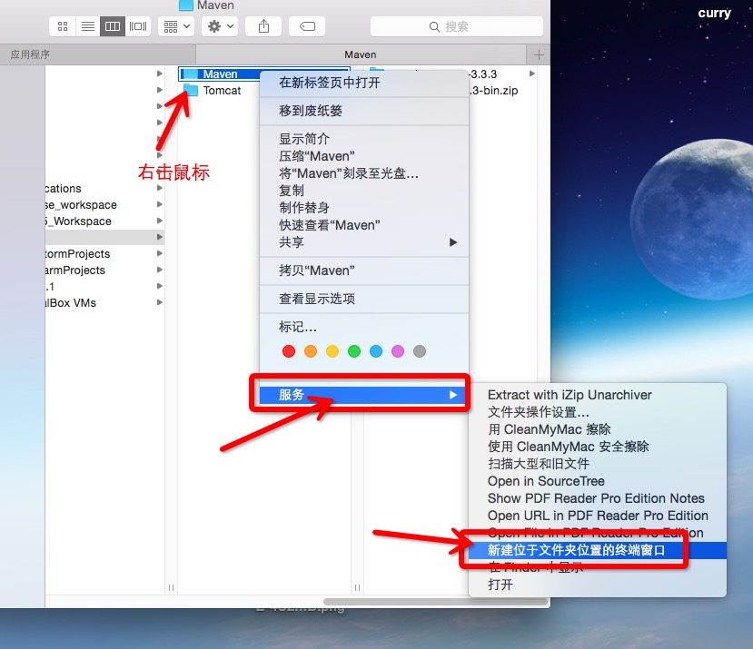Screen dimensions: 753x649
Task: Expand the 共享 submenu
Action: coord(364,242)
